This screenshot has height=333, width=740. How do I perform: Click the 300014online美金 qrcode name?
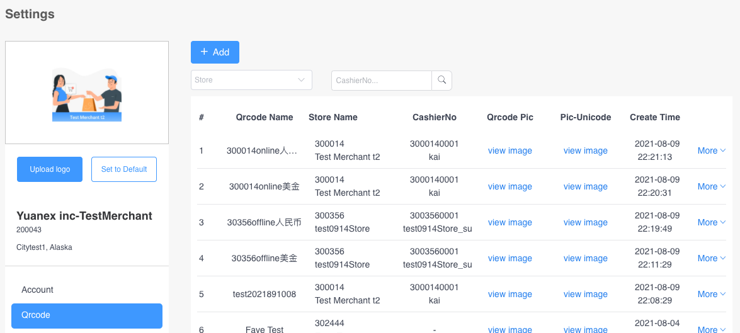(x=265, y=186)
